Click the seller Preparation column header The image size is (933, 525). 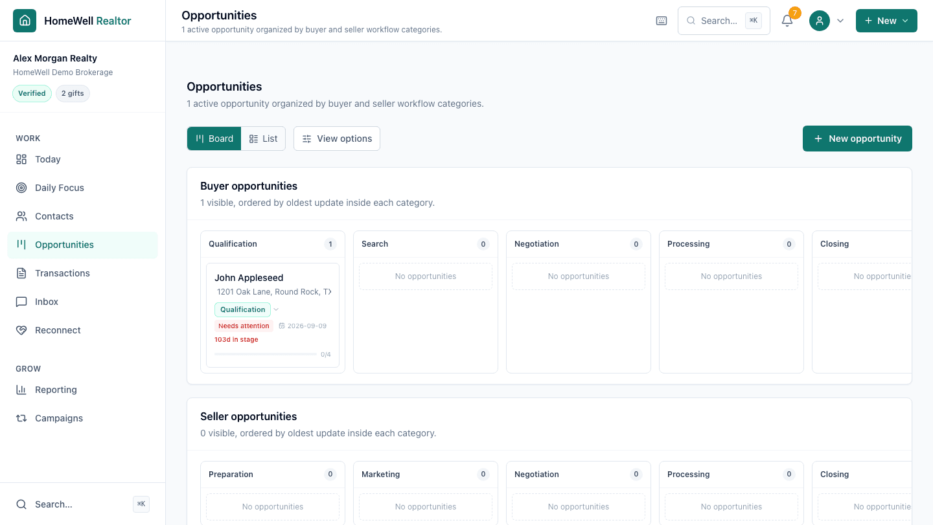[x=273, y=475]
